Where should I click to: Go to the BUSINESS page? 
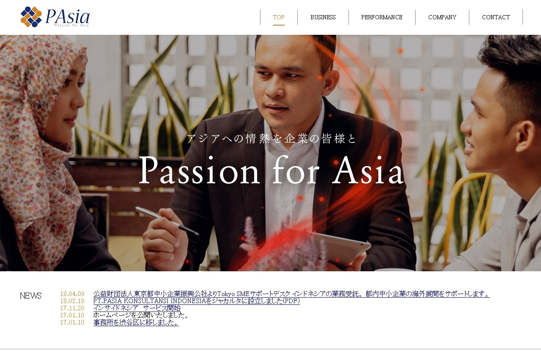(x=323, y=17)
